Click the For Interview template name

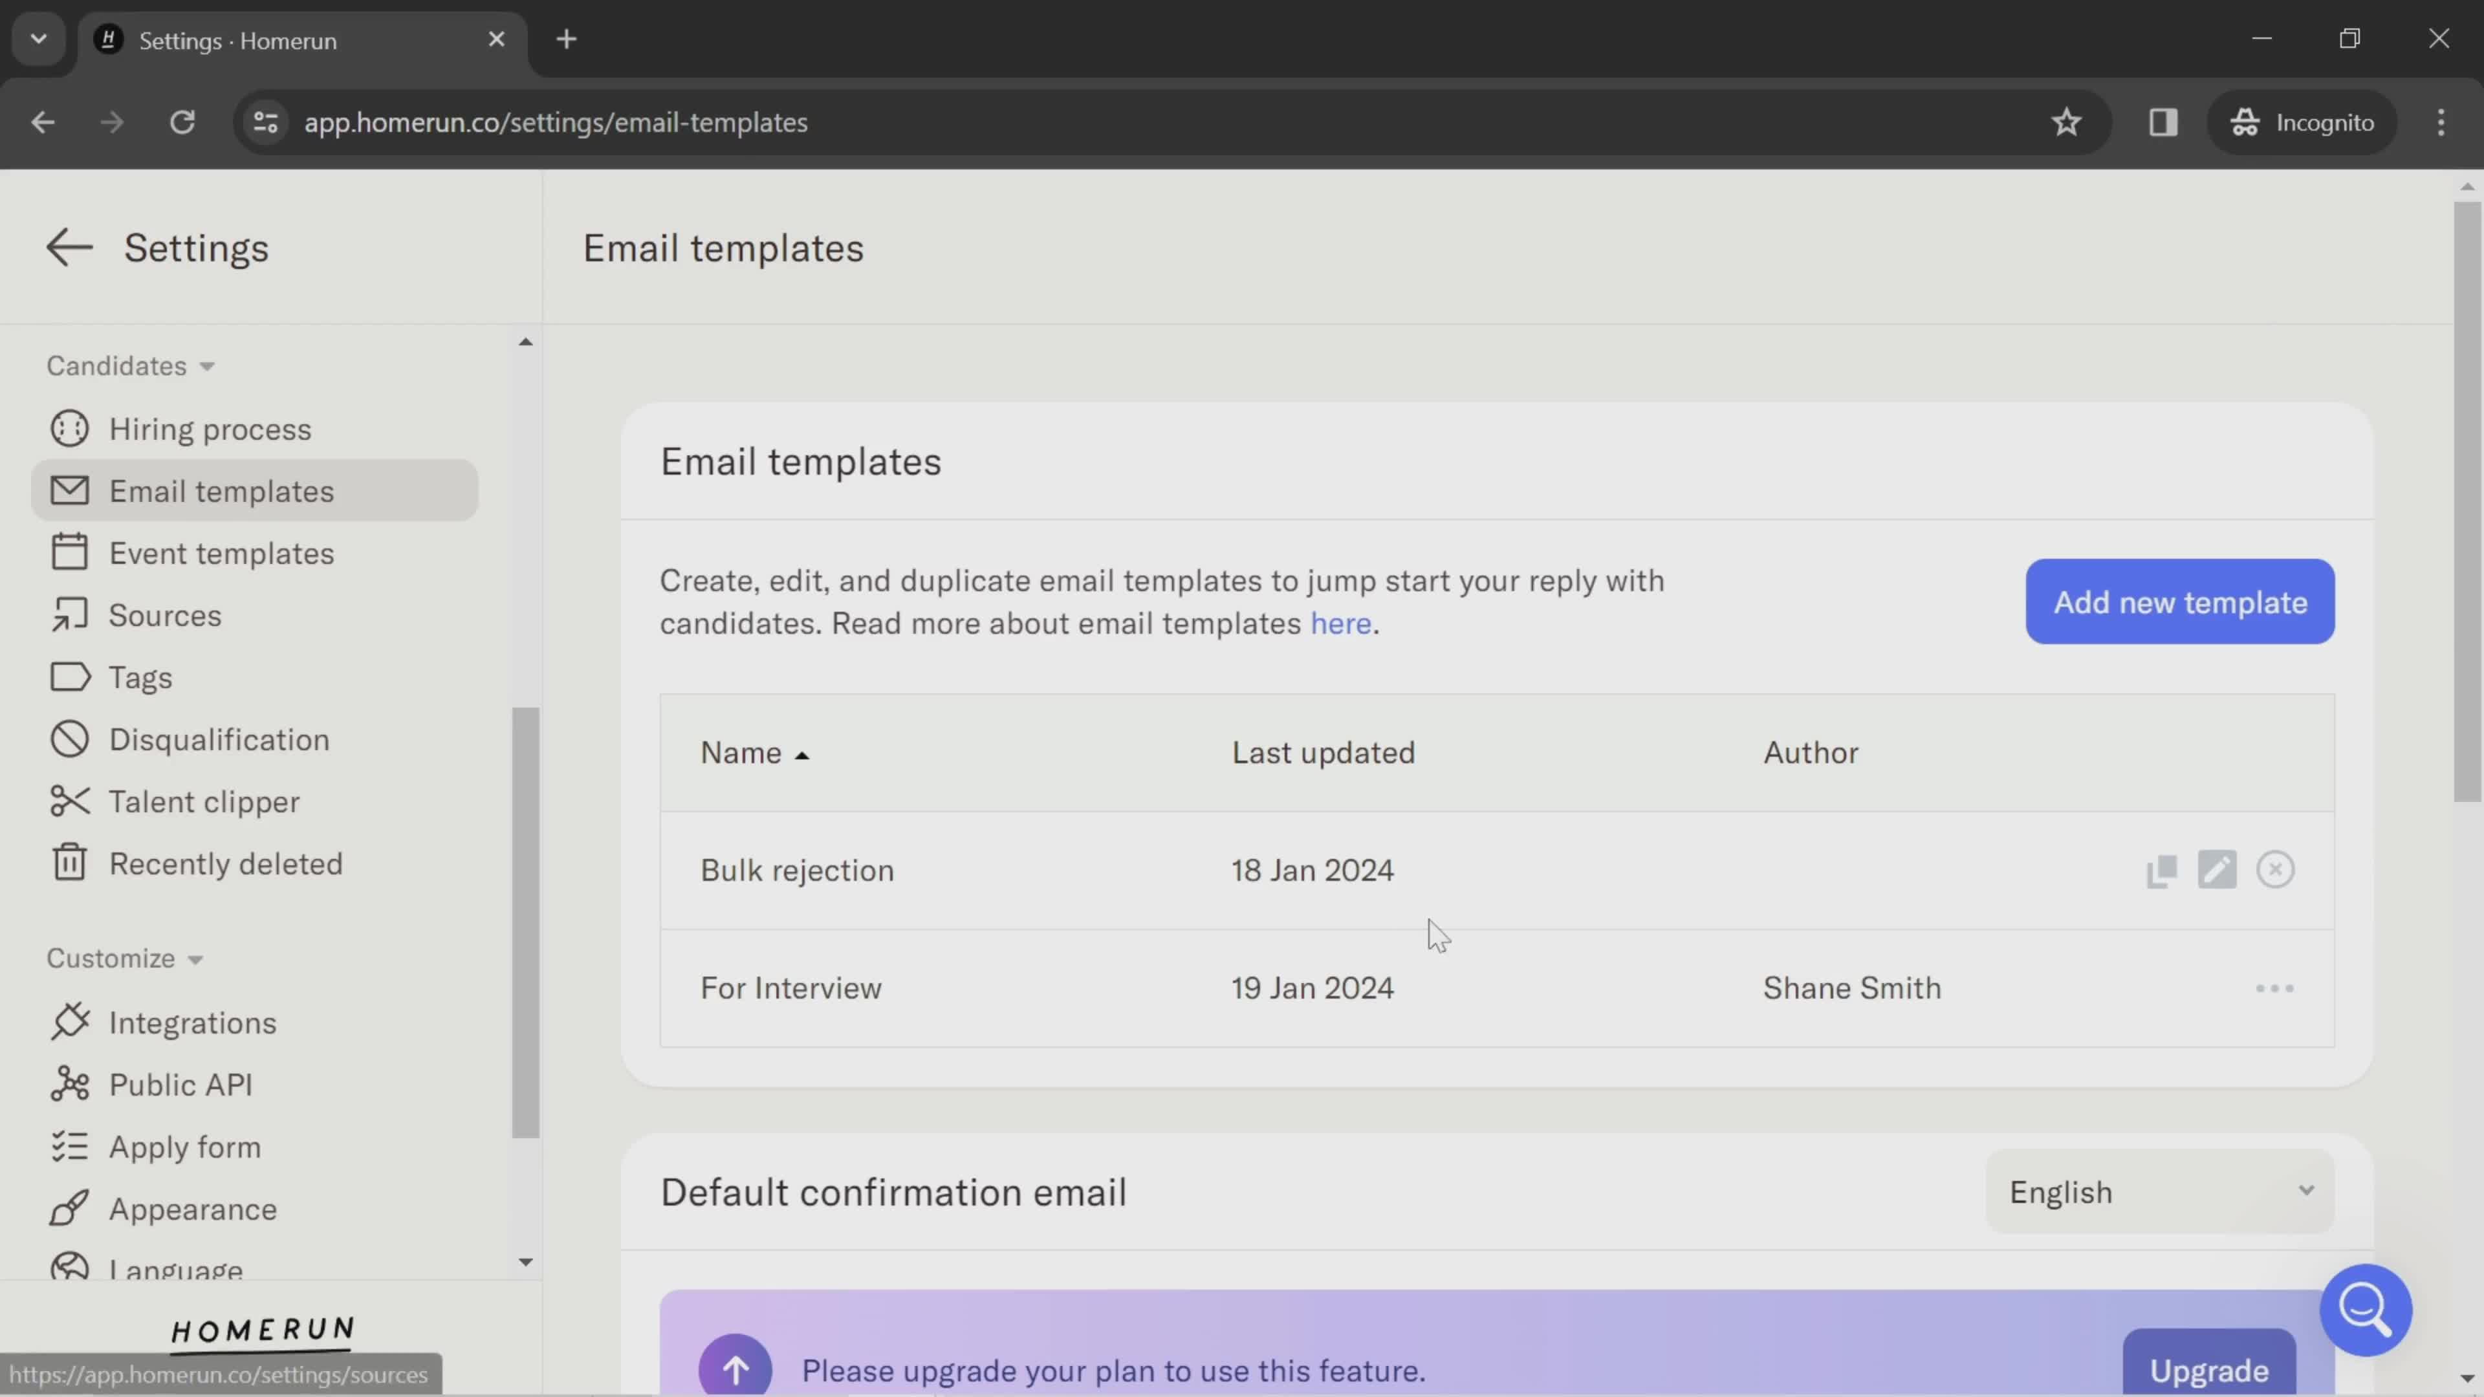pyautogui.click(x=790, y=988)
